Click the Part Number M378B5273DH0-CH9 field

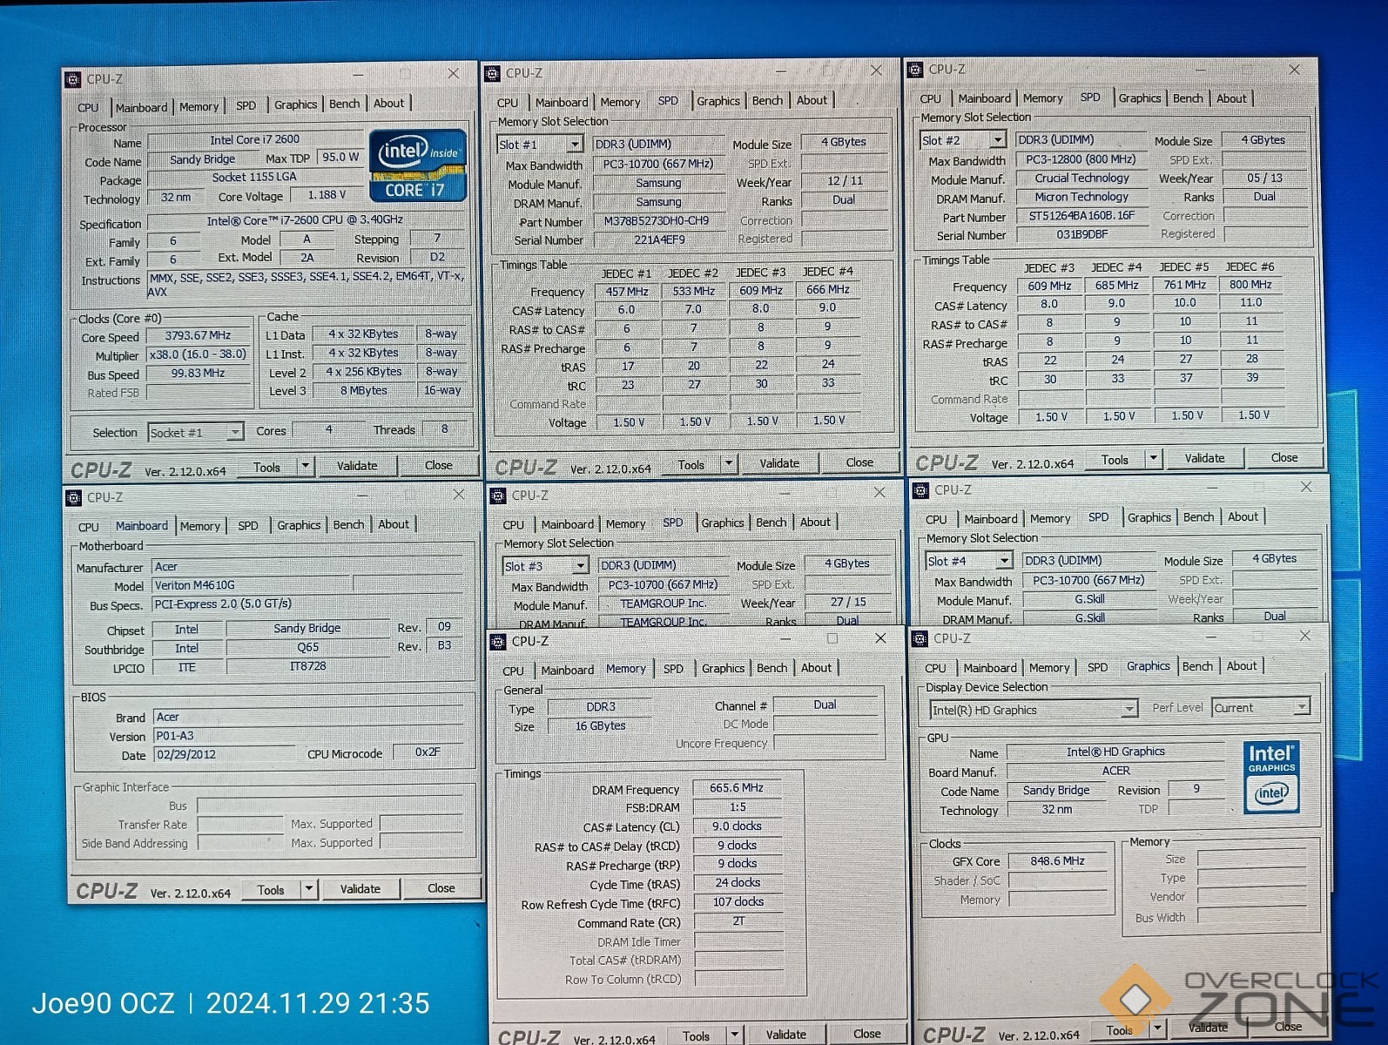657,221
